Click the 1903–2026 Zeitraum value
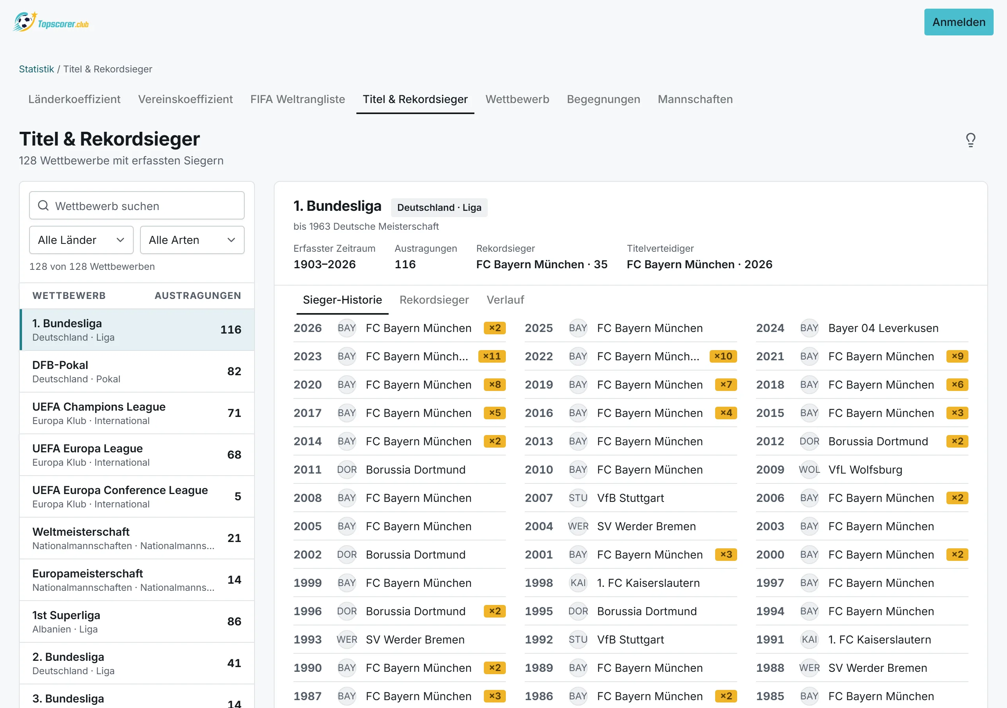Screen dimensions: 1007x708 click(325, 264)
